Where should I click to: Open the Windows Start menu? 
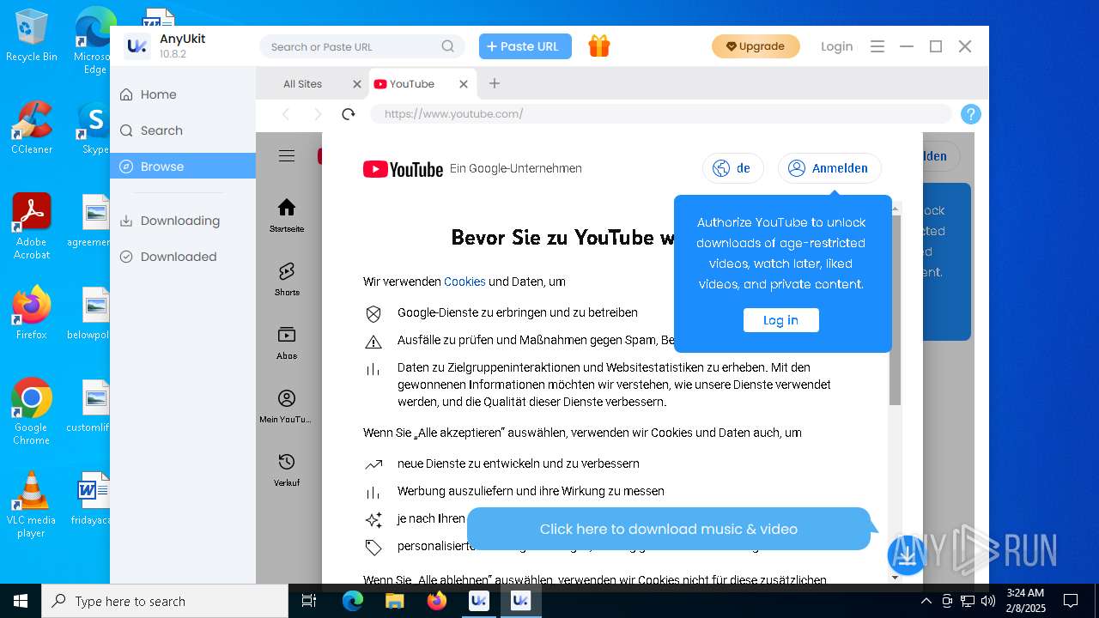tap(21, 601)
